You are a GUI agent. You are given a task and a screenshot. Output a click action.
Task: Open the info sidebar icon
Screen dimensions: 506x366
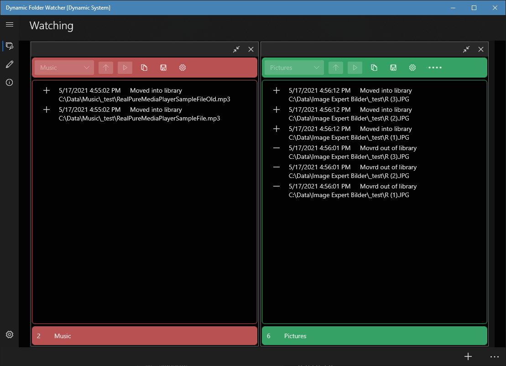coord(10,83)
